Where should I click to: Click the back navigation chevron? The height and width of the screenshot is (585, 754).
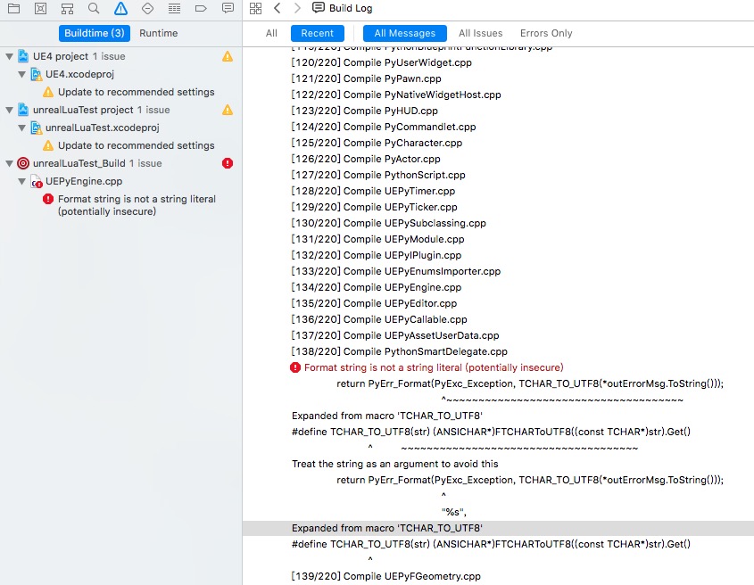[x=278, y=8]
